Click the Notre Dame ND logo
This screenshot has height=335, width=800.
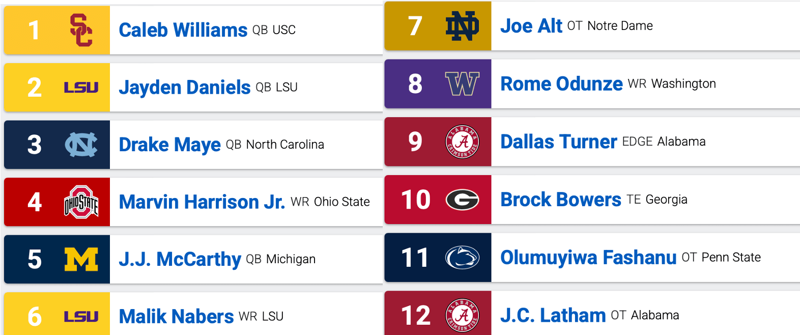[x=462, y=26]
